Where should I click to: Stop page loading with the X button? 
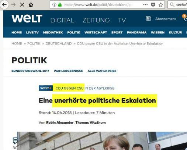click(x=22, y=5)
